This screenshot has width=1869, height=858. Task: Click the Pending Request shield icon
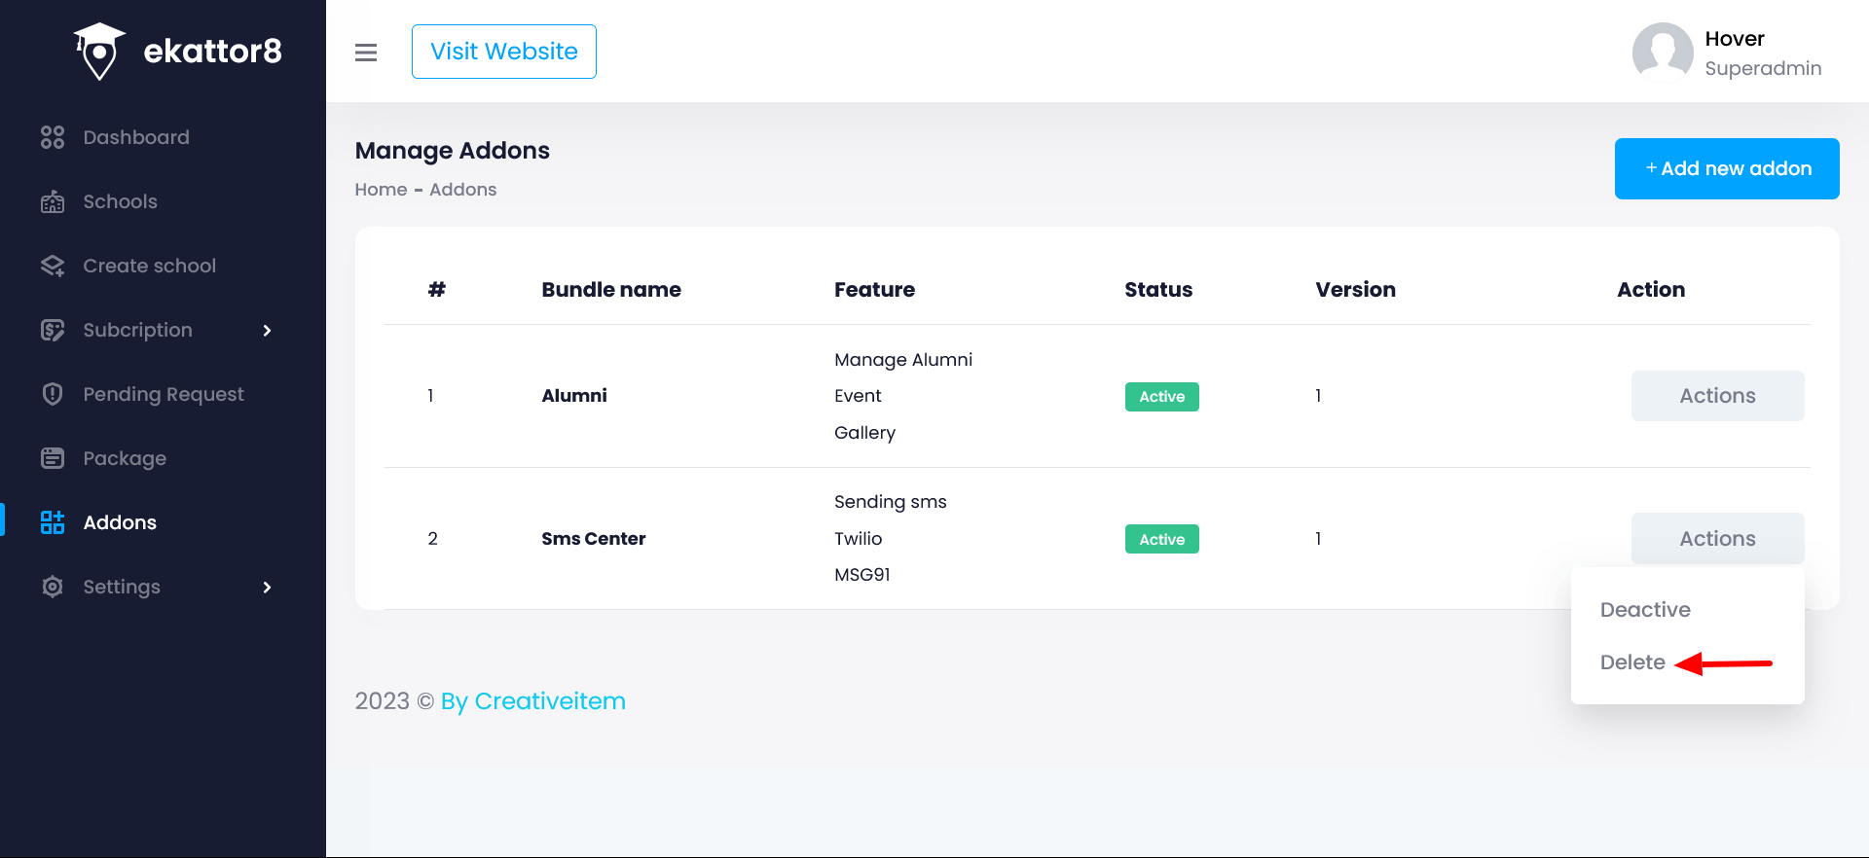click(53, 394)
